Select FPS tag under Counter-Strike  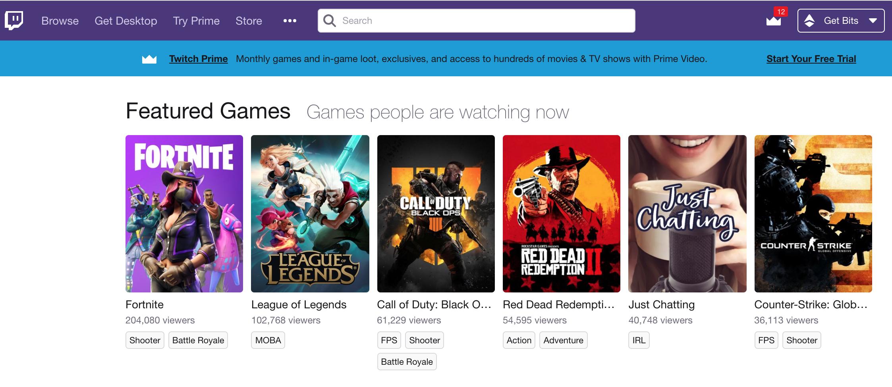coord(766,340)
